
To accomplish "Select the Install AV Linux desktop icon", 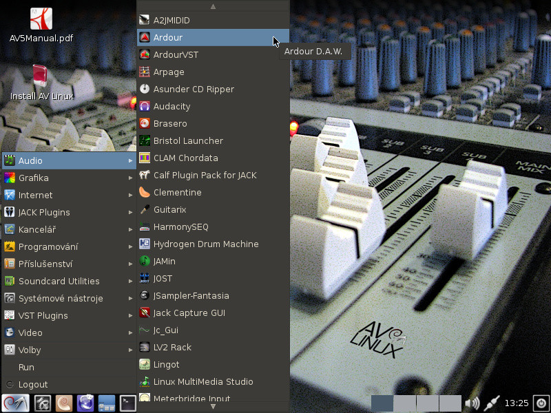I will coord(41,83).
